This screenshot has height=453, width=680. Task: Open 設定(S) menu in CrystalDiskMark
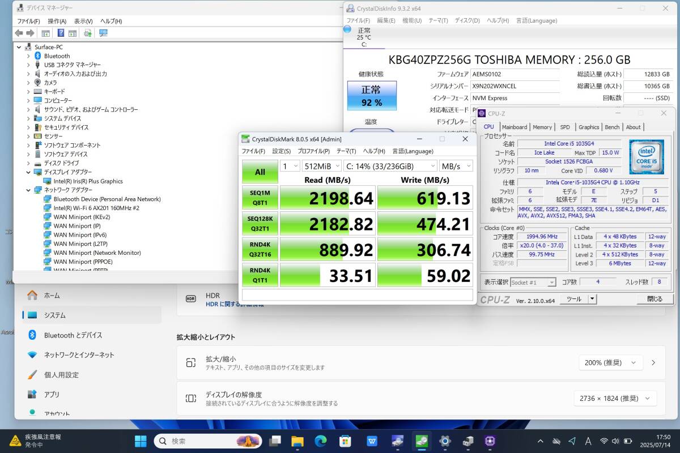[x=281, y=151]
